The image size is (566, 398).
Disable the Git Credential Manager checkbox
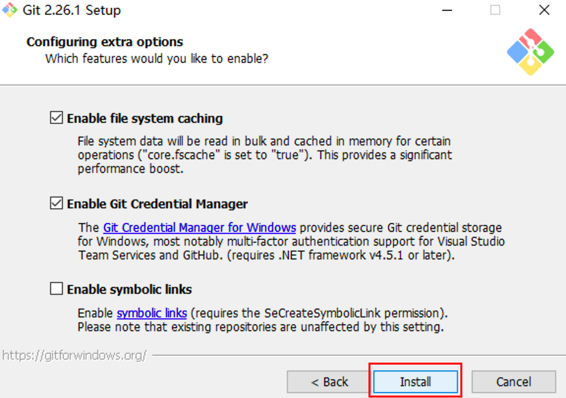[57, 203]
